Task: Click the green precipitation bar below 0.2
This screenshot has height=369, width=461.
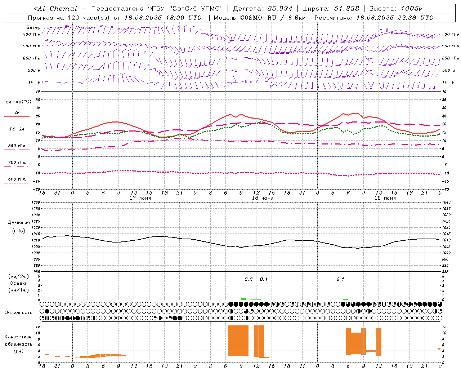Action: tap(243, 299)
